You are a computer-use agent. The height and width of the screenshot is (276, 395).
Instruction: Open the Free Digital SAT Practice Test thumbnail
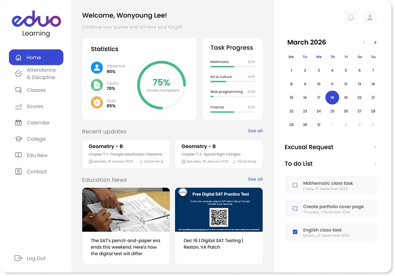click(x=219, y=210)
